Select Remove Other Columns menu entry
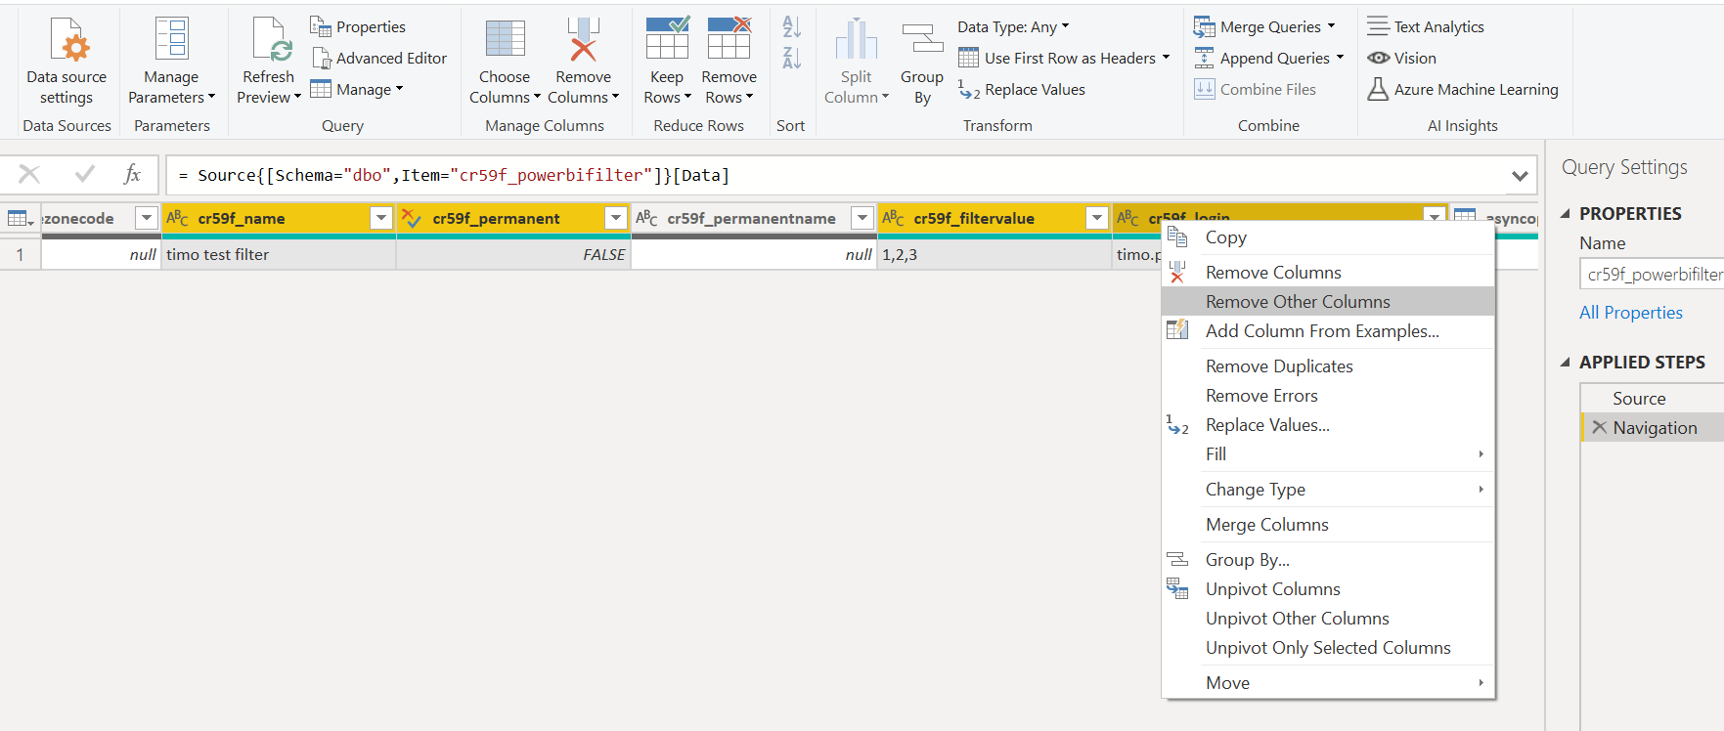 (1297, 302)
